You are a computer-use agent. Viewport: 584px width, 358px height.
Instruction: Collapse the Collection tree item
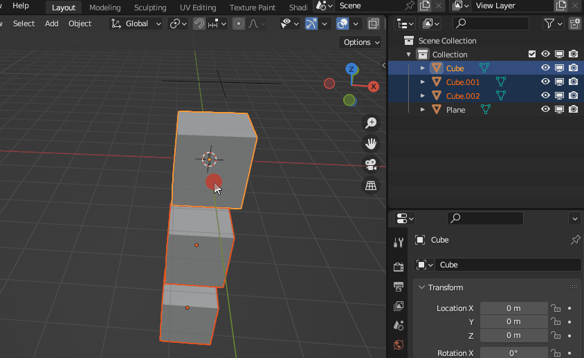click(408, 55)
